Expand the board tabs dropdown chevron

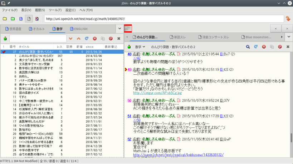[x=119, y=28]
